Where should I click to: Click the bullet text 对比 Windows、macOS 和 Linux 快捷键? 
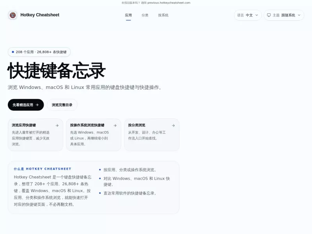pyautogui.click(x=137, y=181)
